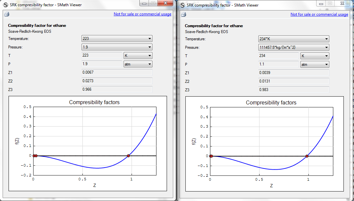
Task: Open the Temperature dropdown showing 223
Action: coord(117,39)
